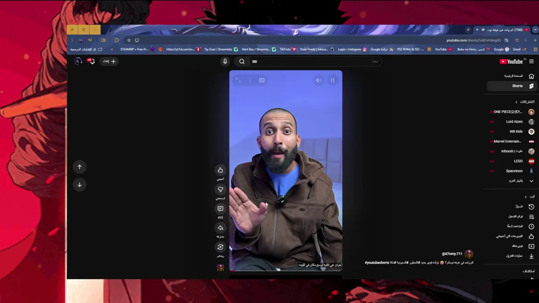Click the #youtubeshorts hashtag
The width and height of the screenshot is (539, 303).
coord(377,263)
